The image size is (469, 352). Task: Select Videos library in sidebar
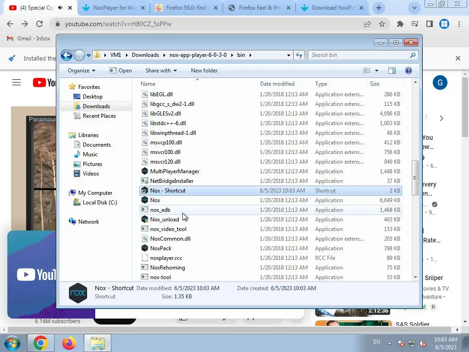coord(91,174)
